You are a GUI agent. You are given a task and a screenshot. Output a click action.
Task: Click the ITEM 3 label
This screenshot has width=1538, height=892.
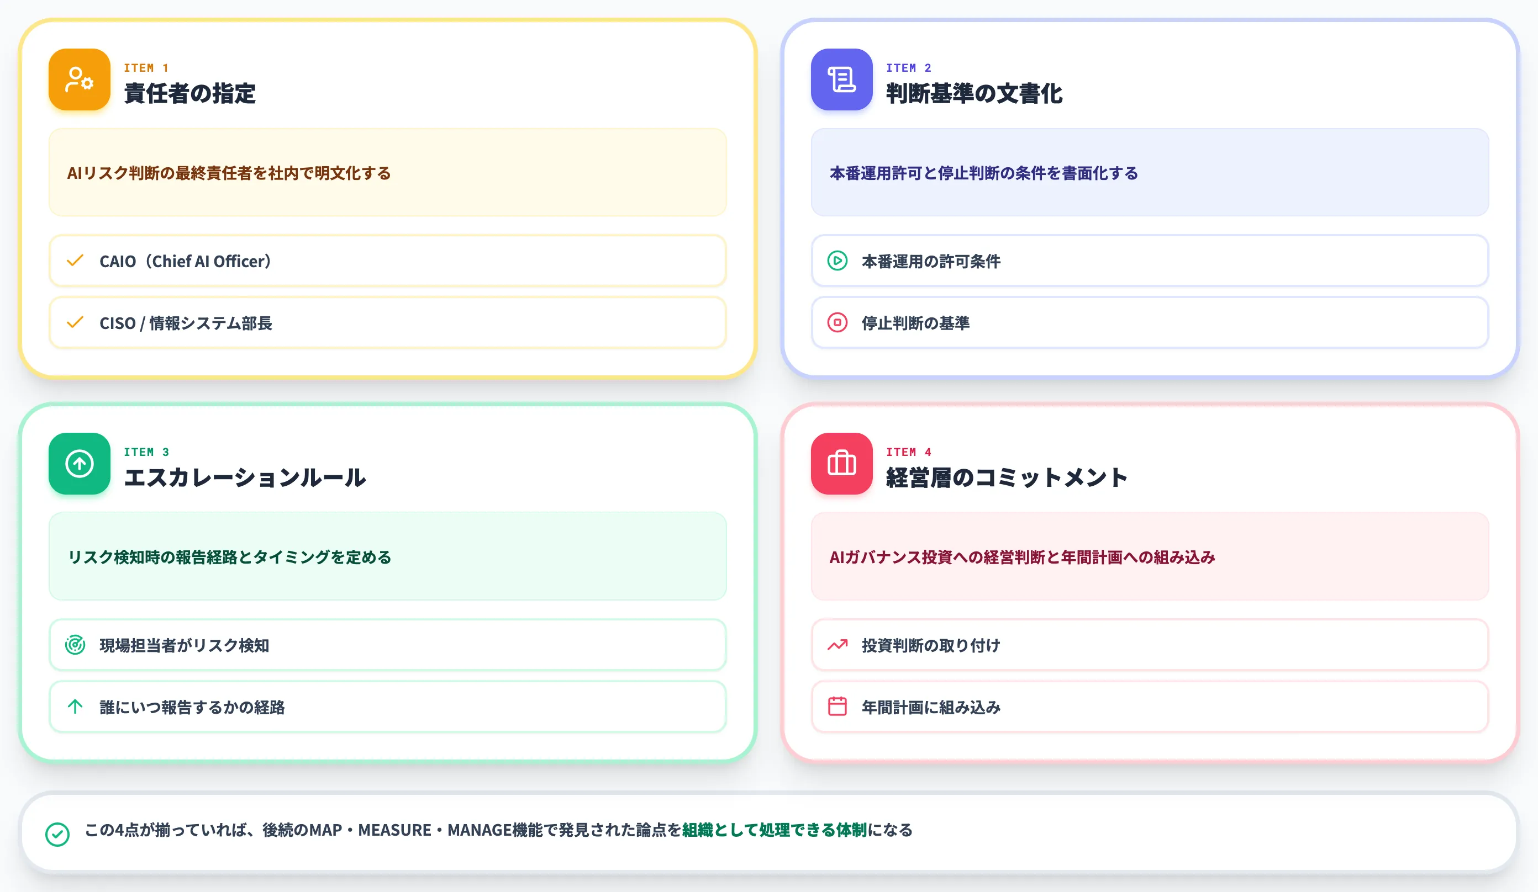146,452
